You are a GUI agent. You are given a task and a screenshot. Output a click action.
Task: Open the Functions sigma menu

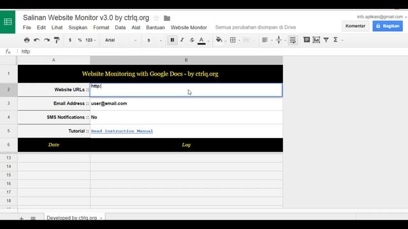pos(336,39)
